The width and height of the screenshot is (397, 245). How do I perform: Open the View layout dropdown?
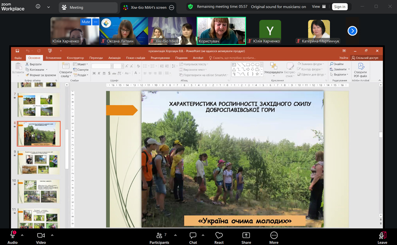(319, 7)
